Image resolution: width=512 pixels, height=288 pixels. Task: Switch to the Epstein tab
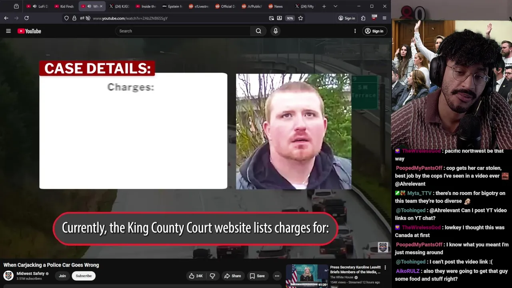(x=172, y=6)
